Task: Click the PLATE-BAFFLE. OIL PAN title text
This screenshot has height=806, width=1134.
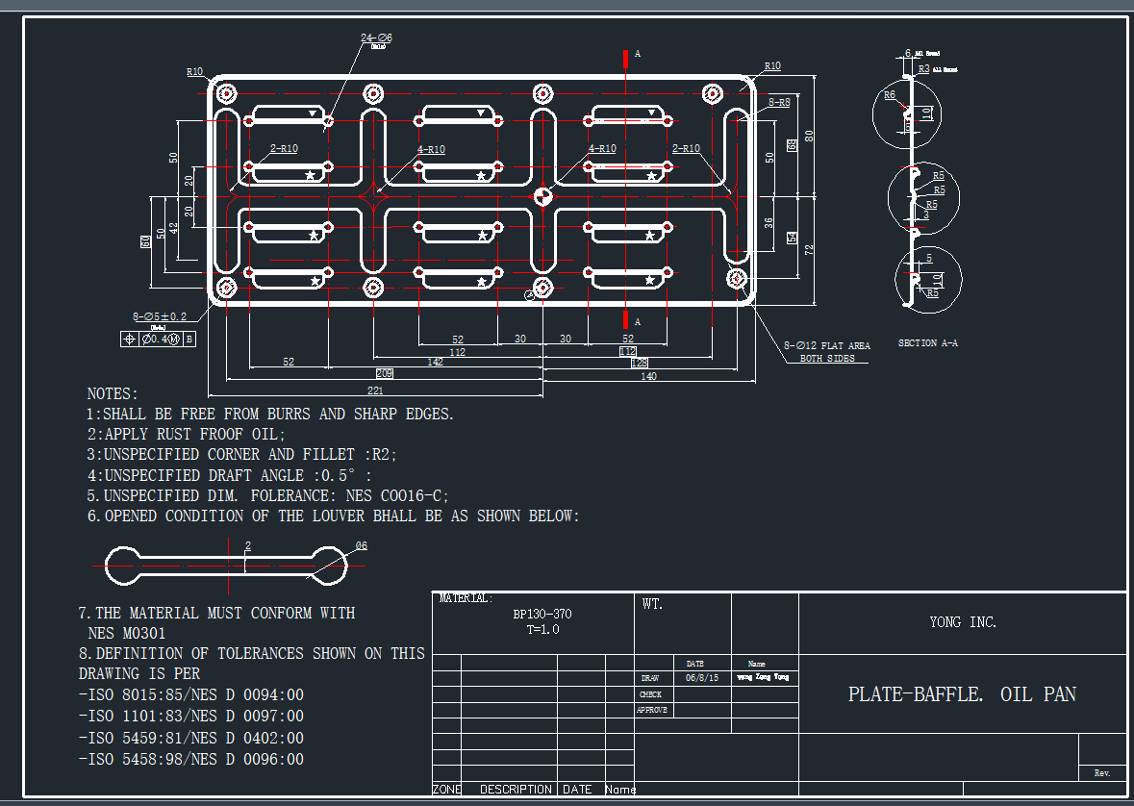Action: click(x=963, y=693)
